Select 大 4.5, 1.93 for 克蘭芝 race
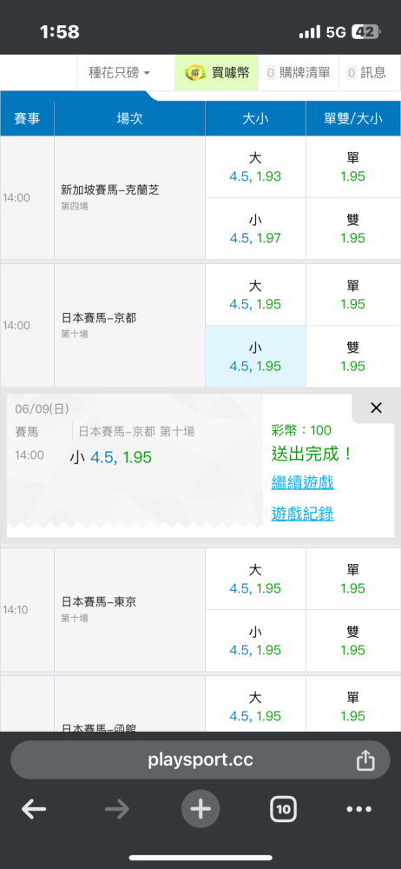 [x=255, y=168]
